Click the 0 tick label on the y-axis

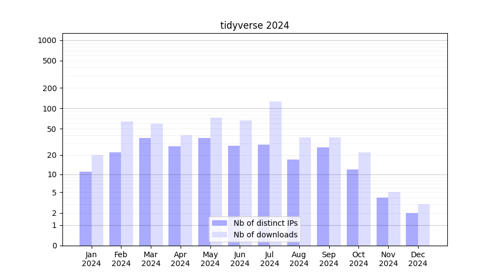click(x=54, y=246)
